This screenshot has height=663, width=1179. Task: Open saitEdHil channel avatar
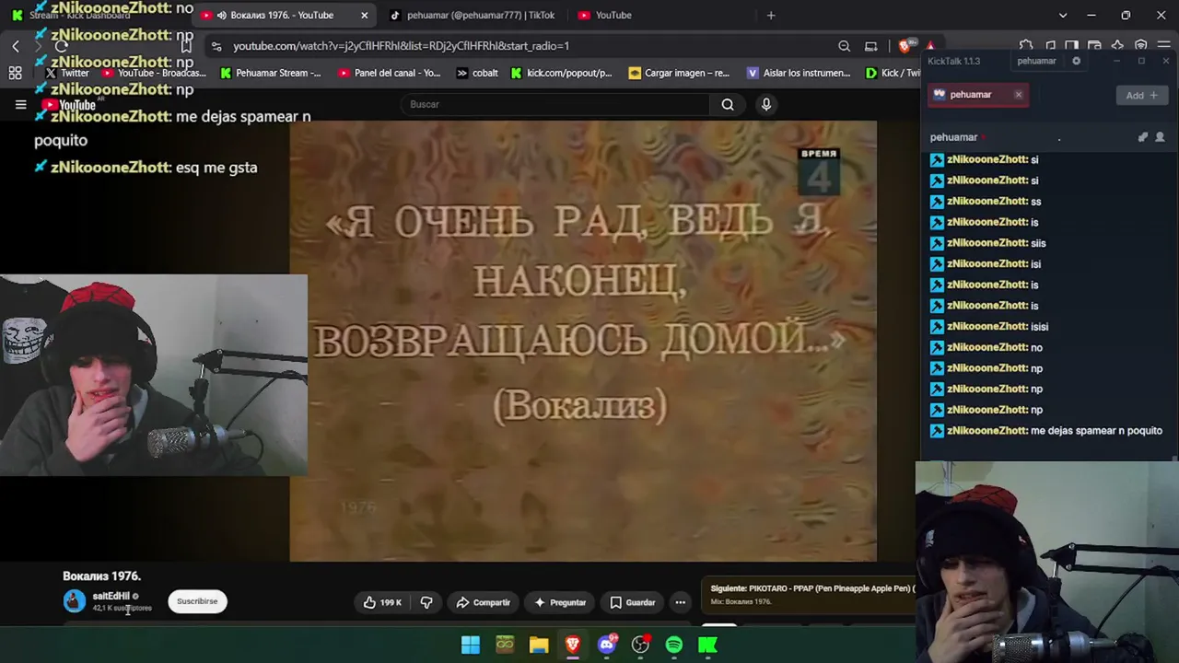click(74, 601)
